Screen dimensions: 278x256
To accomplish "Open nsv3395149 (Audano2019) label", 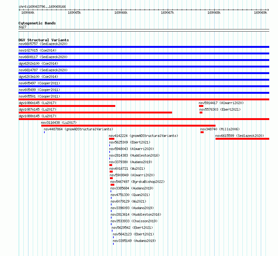I will (x=134, y=241).
